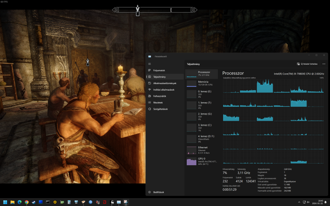Select the 2. lemez (G:) entry

pos(201,116)
